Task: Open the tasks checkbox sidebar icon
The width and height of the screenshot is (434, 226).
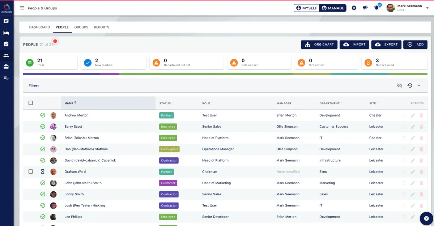Action: [x=6, y=44]
